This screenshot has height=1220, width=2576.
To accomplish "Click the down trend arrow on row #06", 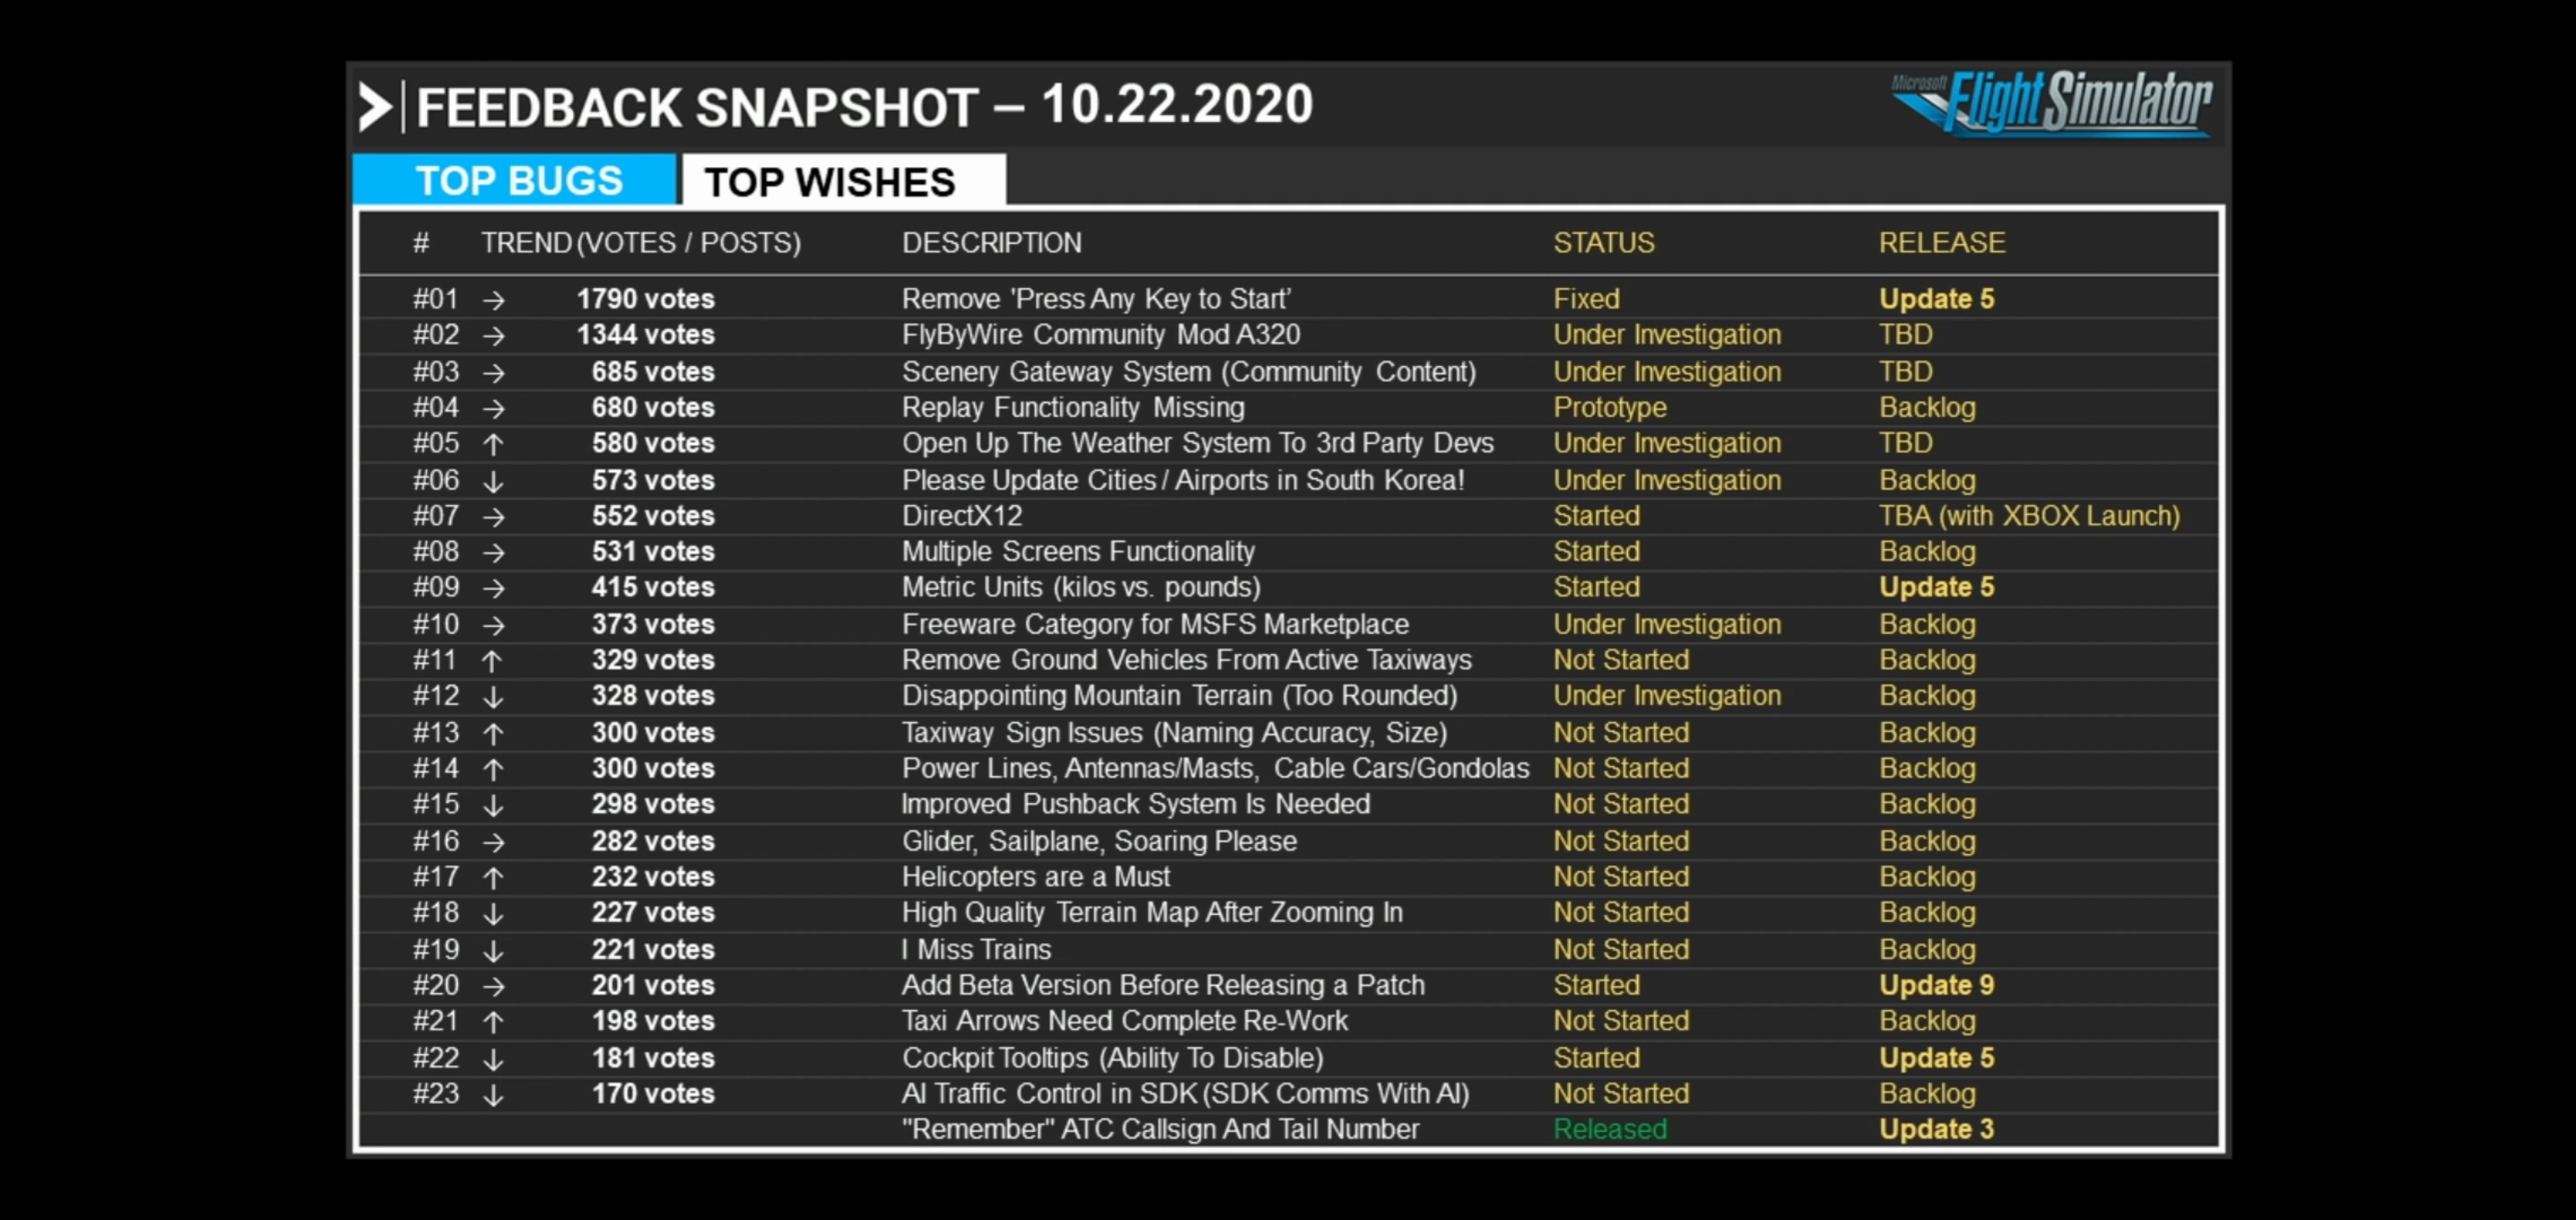I will pos(493,481).
